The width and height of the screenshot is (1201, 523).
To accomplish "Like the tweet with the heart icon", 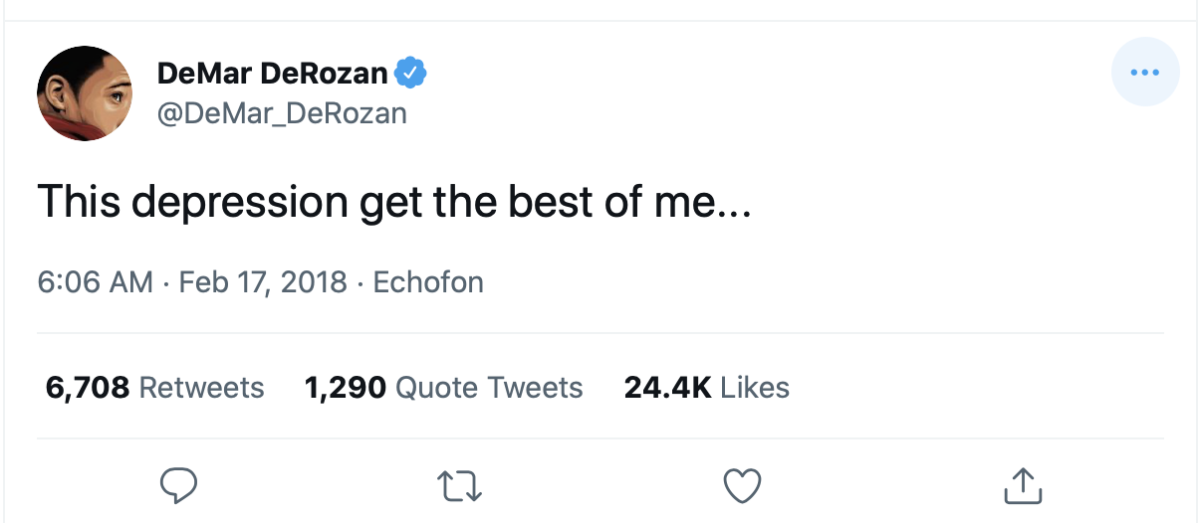I will (x=741, y=485).
